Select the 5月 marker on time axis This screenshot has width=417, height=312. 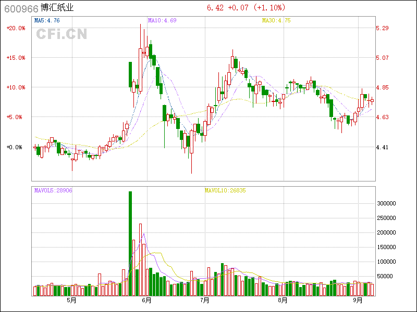[x=71, y=300]
